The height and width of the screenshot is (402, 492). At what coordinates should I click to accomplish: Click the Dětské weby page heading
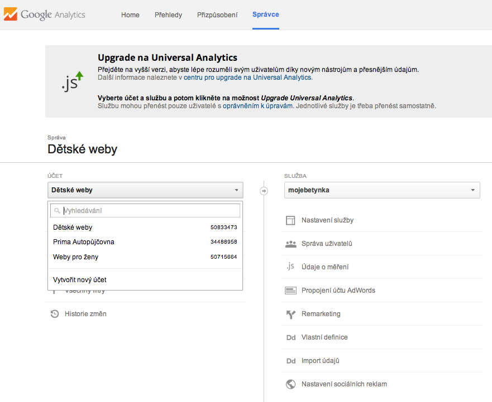click(x=82, y=149)
